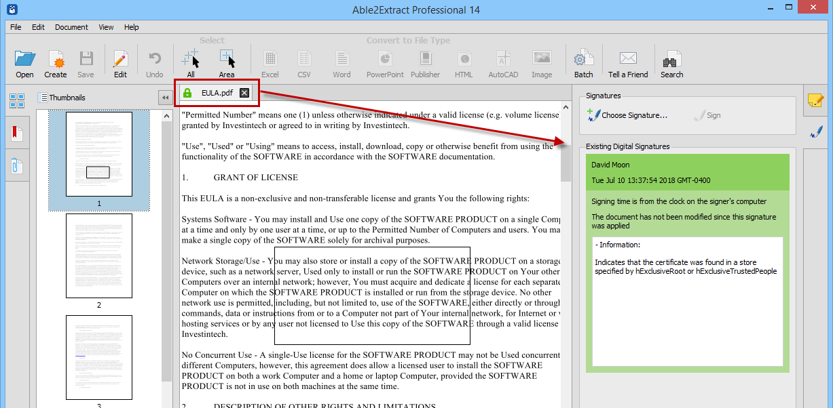
Task: Convert to CSV icon
Action: pos(304,59)
